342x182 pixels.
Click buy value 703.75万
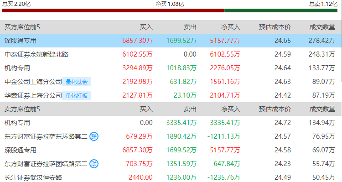[139, 164]
